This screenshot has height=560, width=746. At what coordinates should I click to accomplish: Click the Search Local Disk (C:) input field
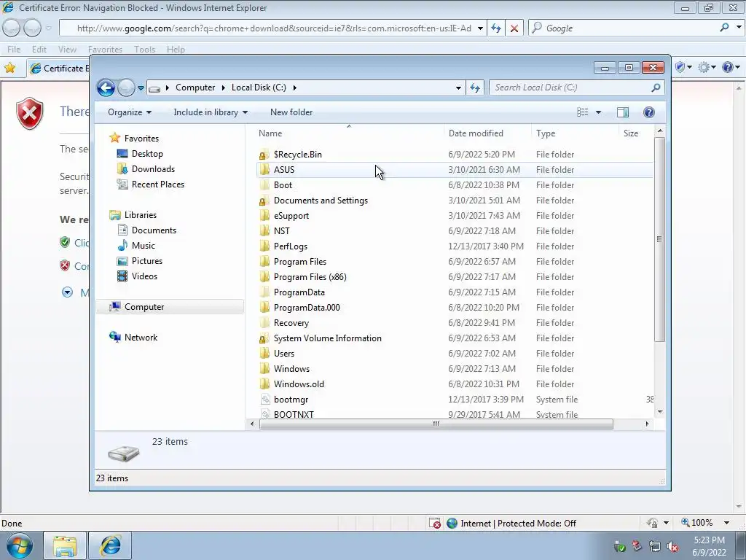pyautogui.click(x=570, y=87)
